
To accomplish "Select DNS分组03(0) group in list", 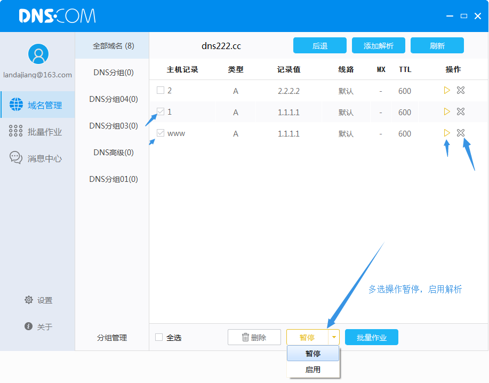I will (x=113, y=126).
